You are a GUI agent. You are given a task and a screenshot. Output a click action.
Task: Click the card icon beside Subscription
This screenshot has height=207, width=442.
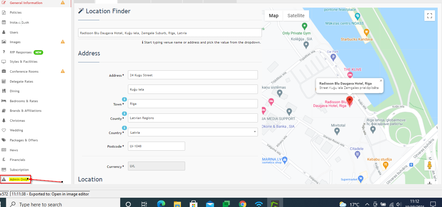[4, 170]
